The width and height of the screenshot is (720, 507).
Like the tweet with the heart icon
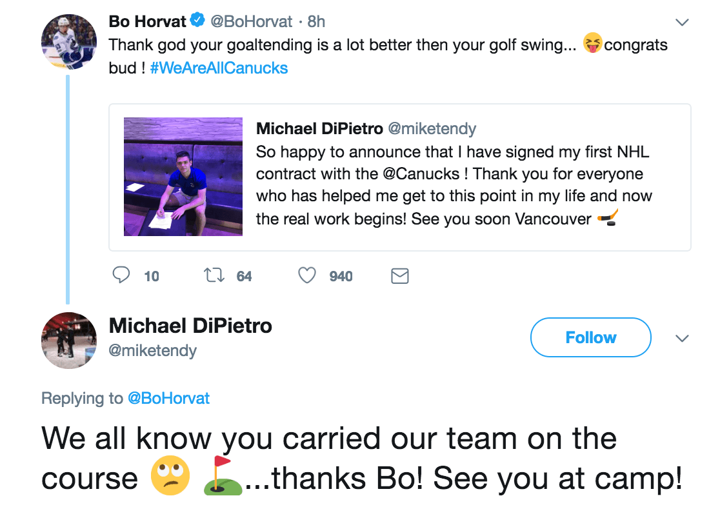pos(307,276)
